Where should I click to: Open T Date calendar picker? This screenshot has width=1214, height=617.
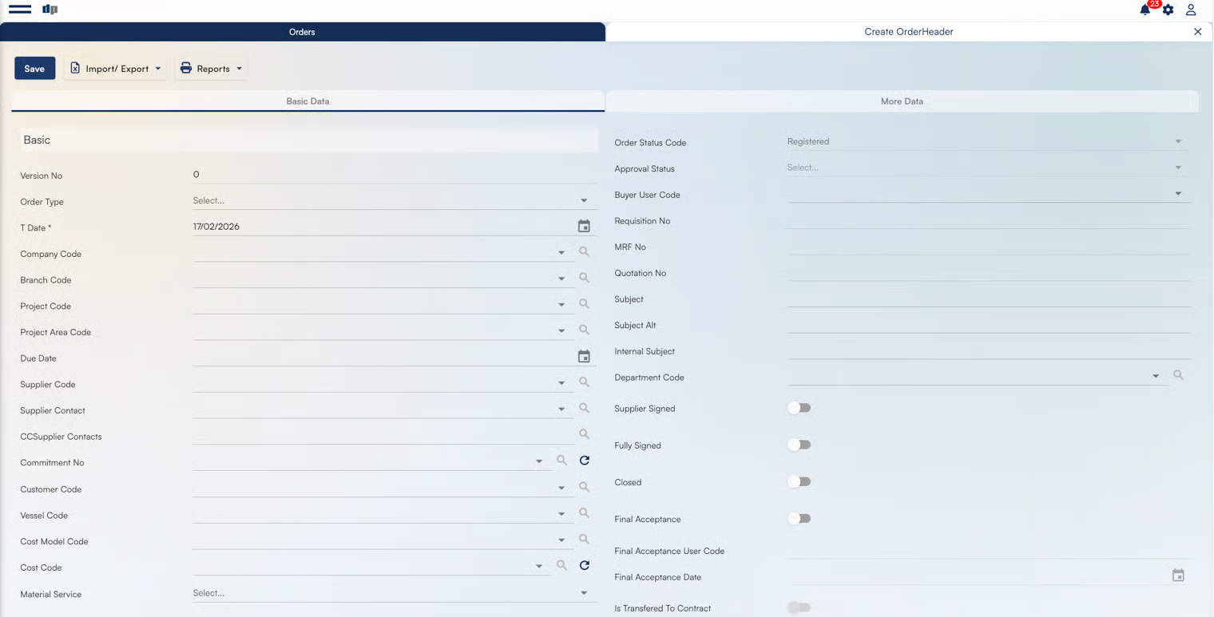pyautogui.click(x=584, y=227)
